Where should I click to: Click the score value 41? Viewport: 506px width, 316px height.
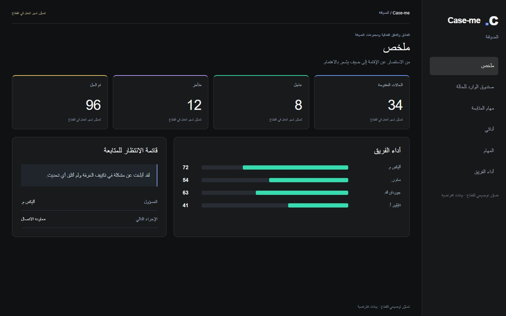coord(186,205)
